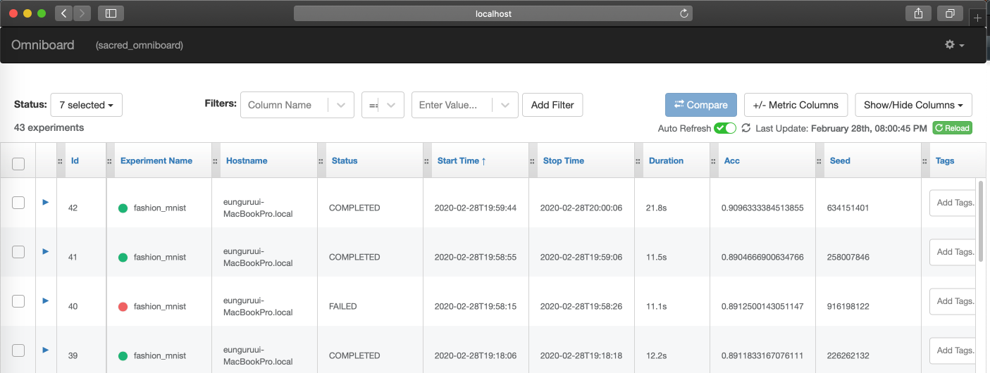Grab the Duration column drag handle
The image size is (990, 373).
pos(638,160)
